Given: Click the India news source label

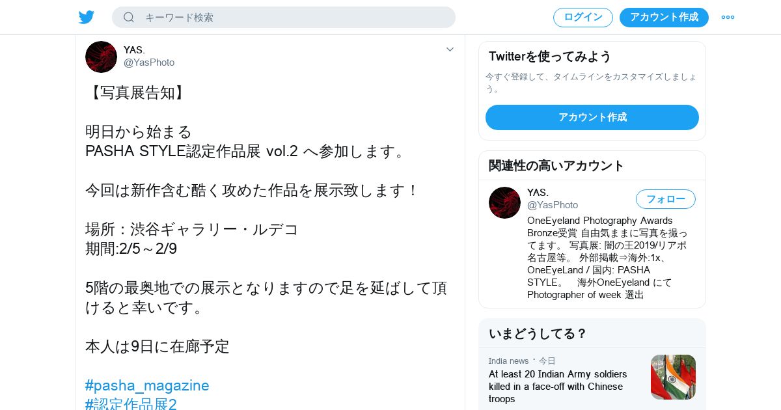Looking at the screenshot, I should [509, 361].
